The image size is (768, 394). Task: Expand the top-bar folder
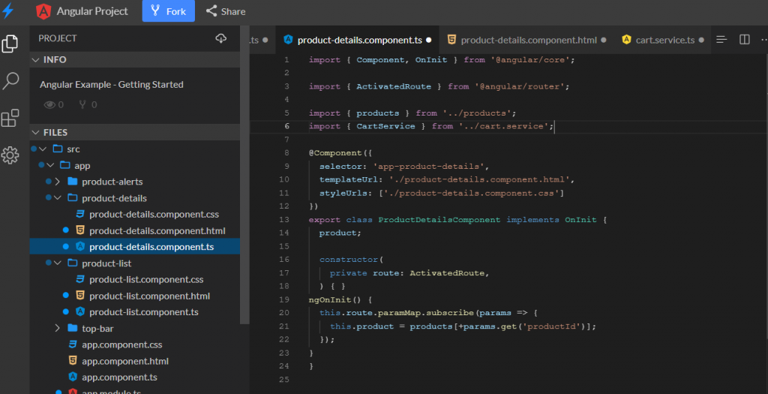(x=58, y=329)
